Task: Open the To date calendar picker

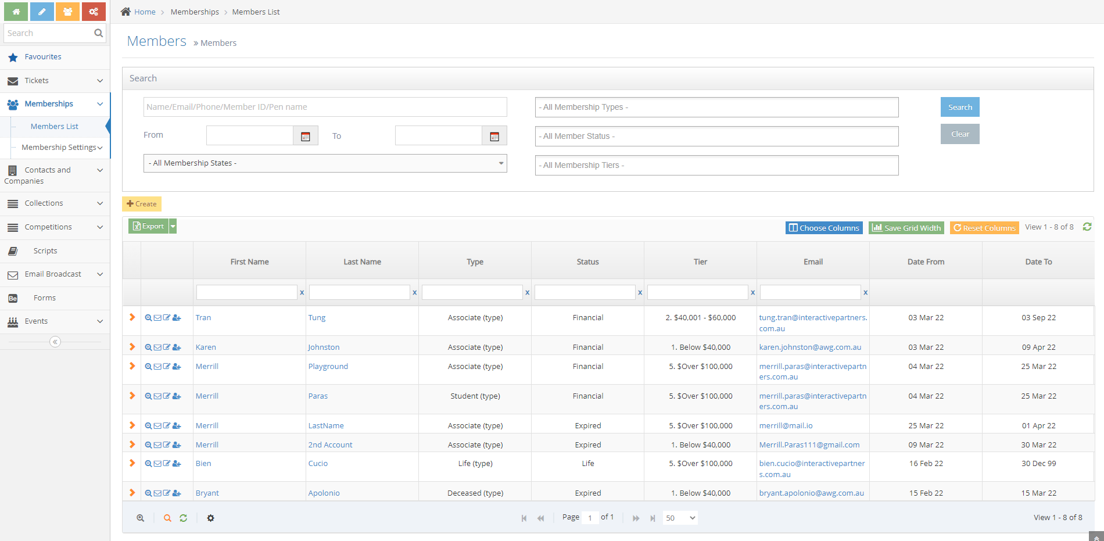Action: point(494,136)
